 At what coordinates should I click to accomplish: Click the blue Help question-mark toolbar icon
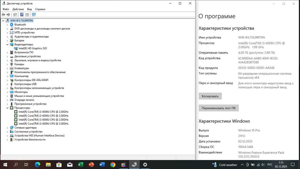22,14
